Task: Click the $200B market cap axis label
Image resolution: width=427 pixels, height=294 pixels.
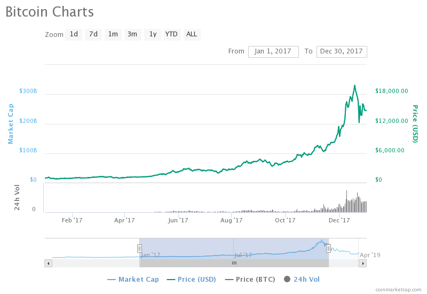Action: [28, 121]
